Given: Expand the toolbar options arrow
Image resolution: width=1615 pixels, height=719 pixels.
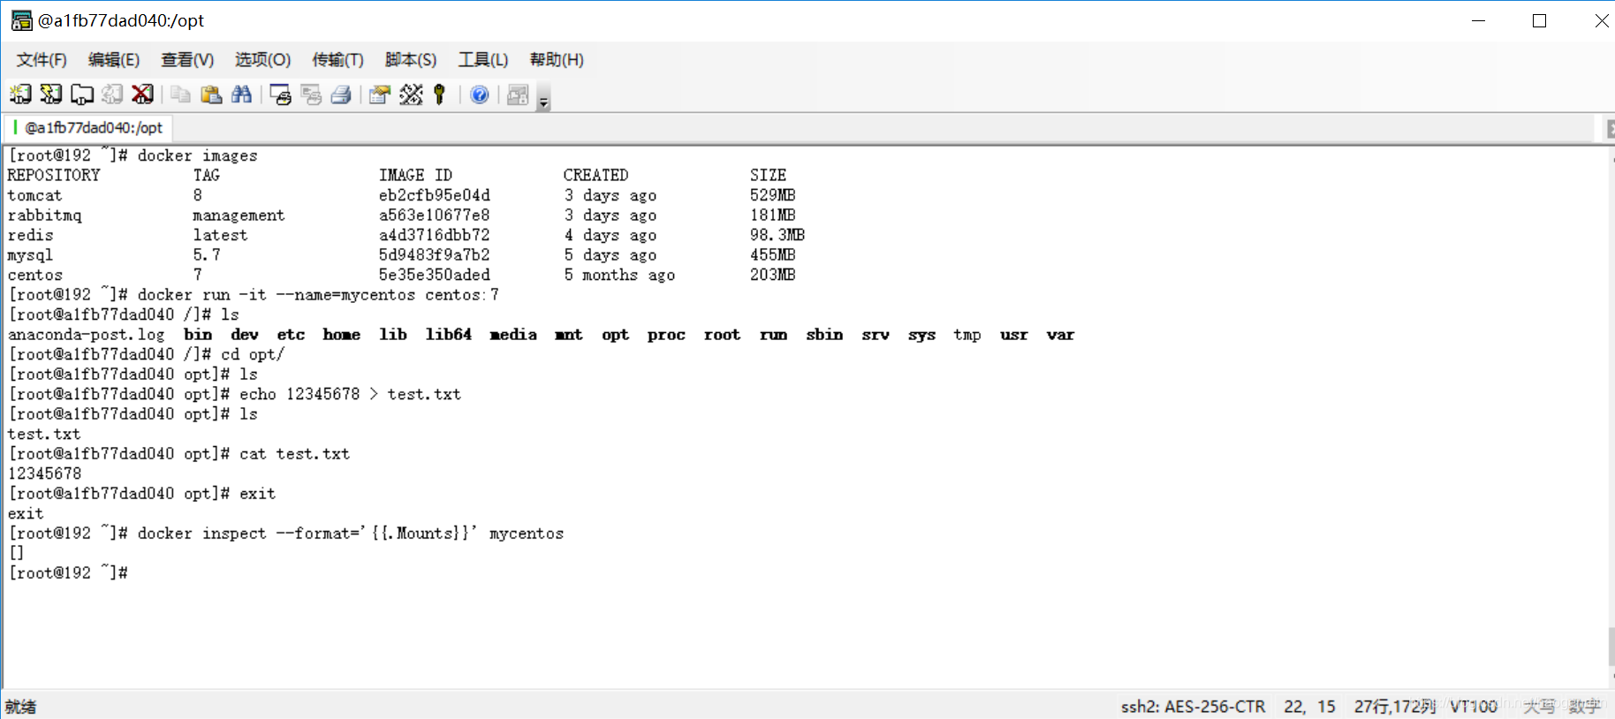Looking at the screenshot, I should 543,97.
